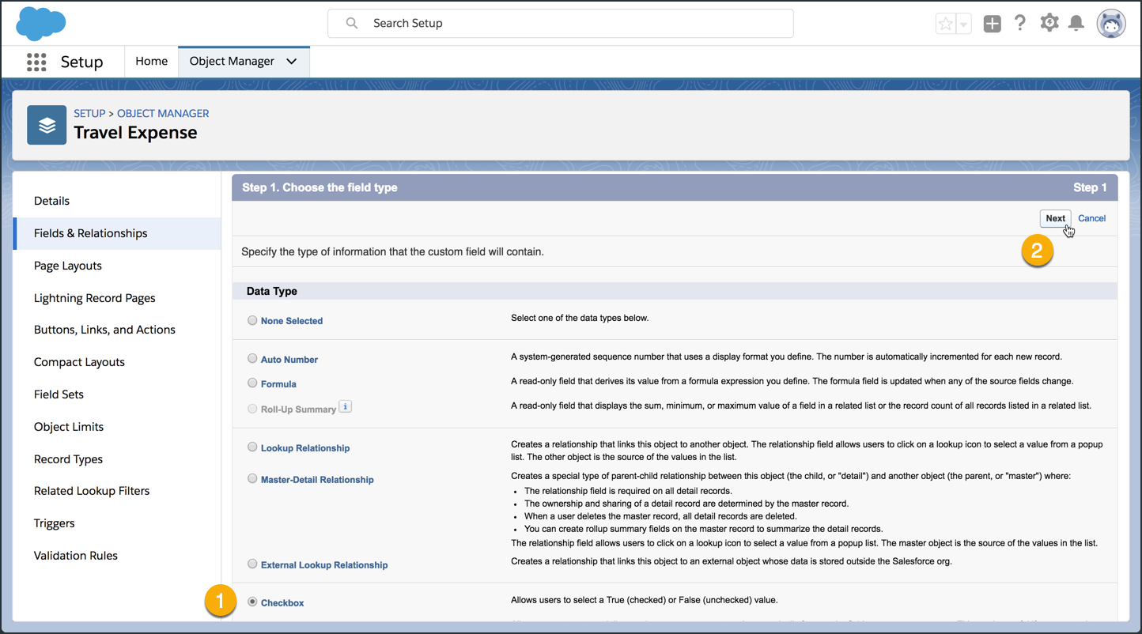This screenshot has height=634, width=1142.
Task: Click the Lookup Relationship label text
Action: (305, 448)
